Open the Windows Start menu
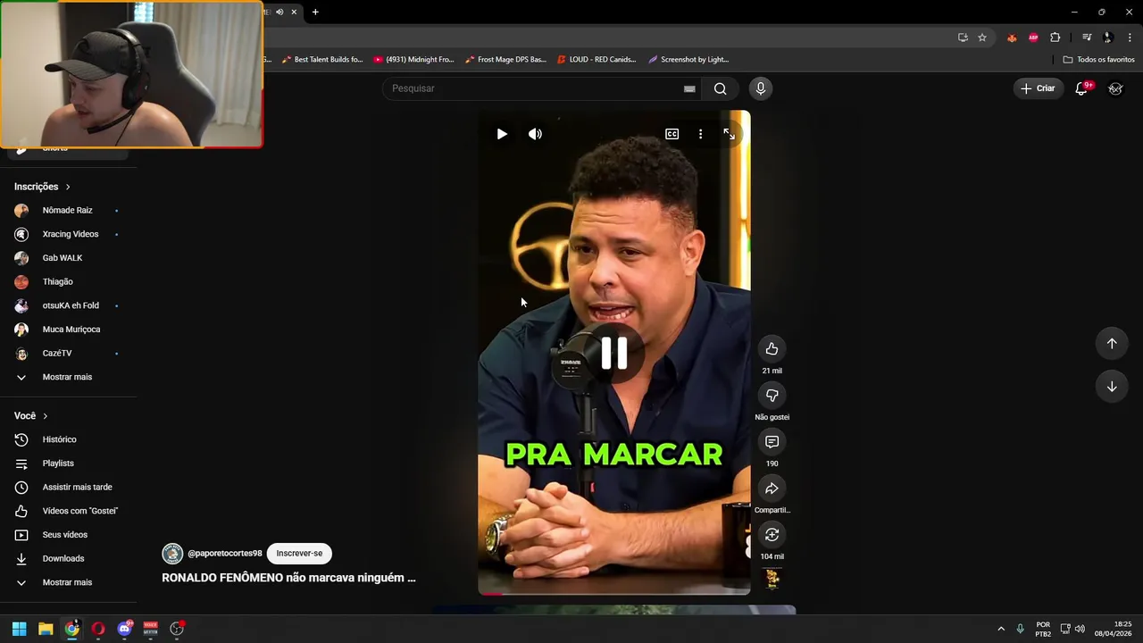Screen dimensions: 1143x643 [x=19, y=629]
